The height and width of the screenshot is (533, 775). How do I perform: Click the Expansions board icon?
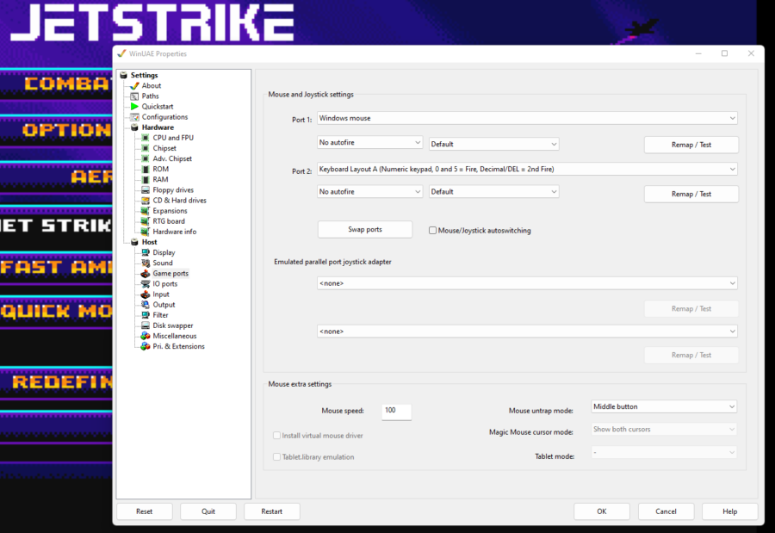tap(146, 211)
